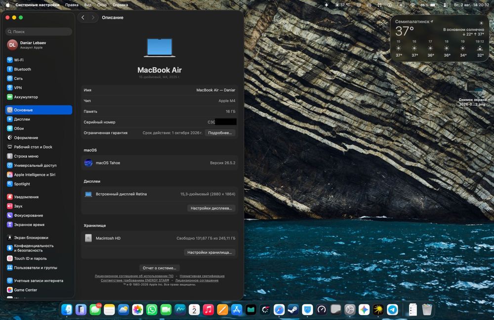Image resolution: width=494 pixels, height=320 pixels.
Task: Go forward with the right chevron
Action: [x=93, y=18]
